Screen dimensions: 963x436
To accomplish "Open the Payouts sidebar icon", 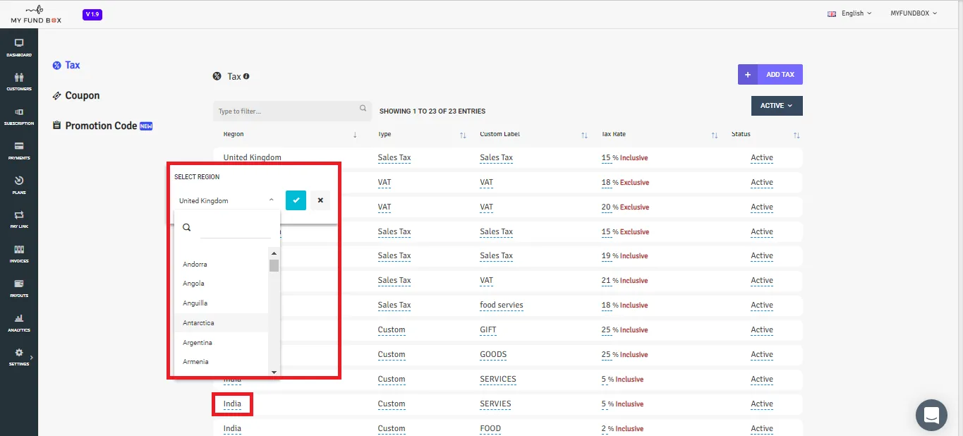I will pyautogui.click(x=19, y=289).
